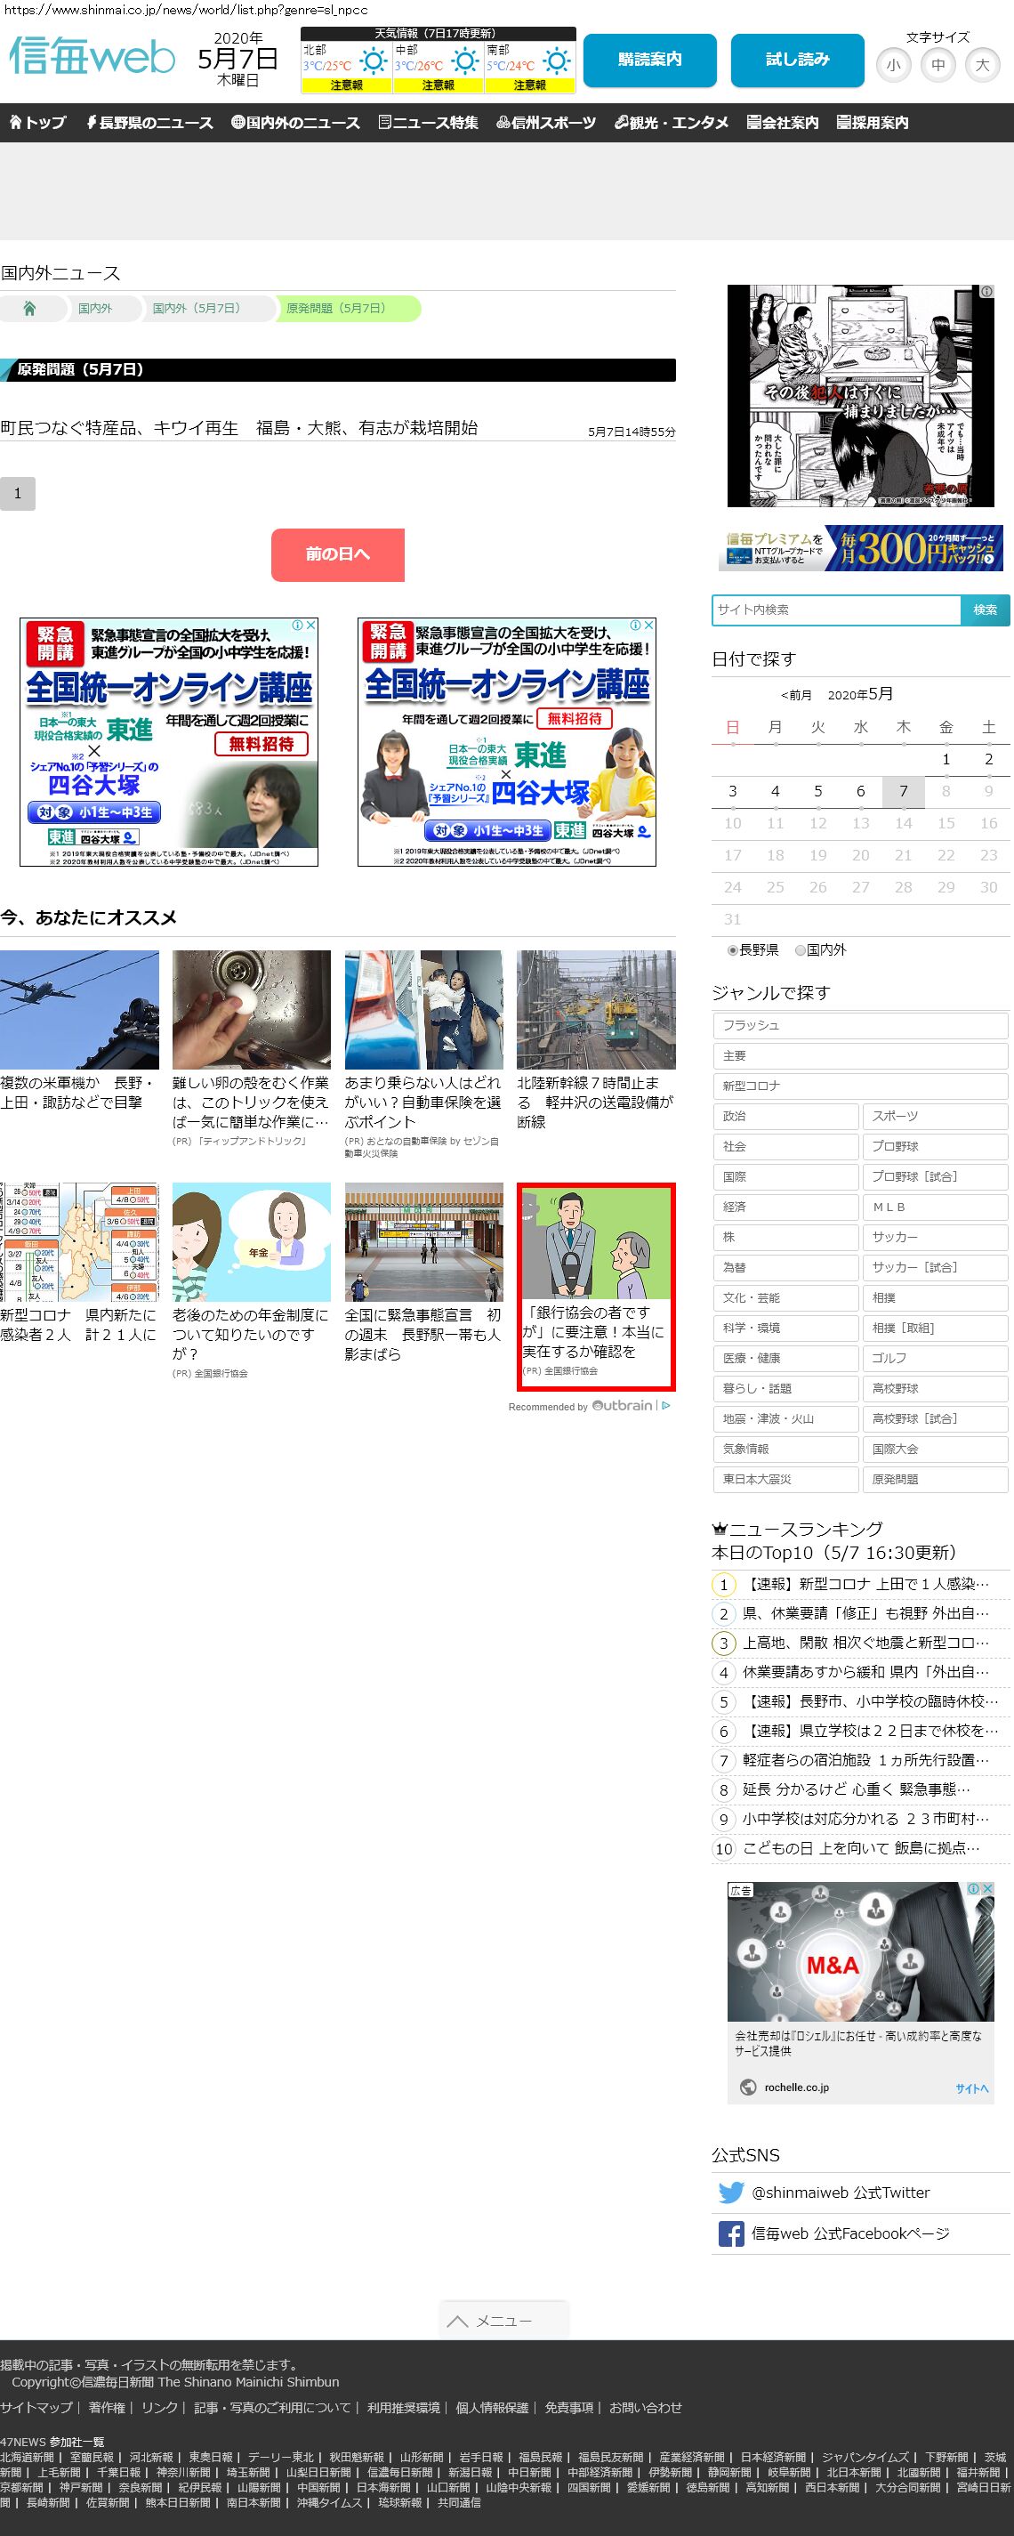The width and height of the screenshot is (1014, 2536).
Task: Click the 信毎web logo
Action: 92,57
